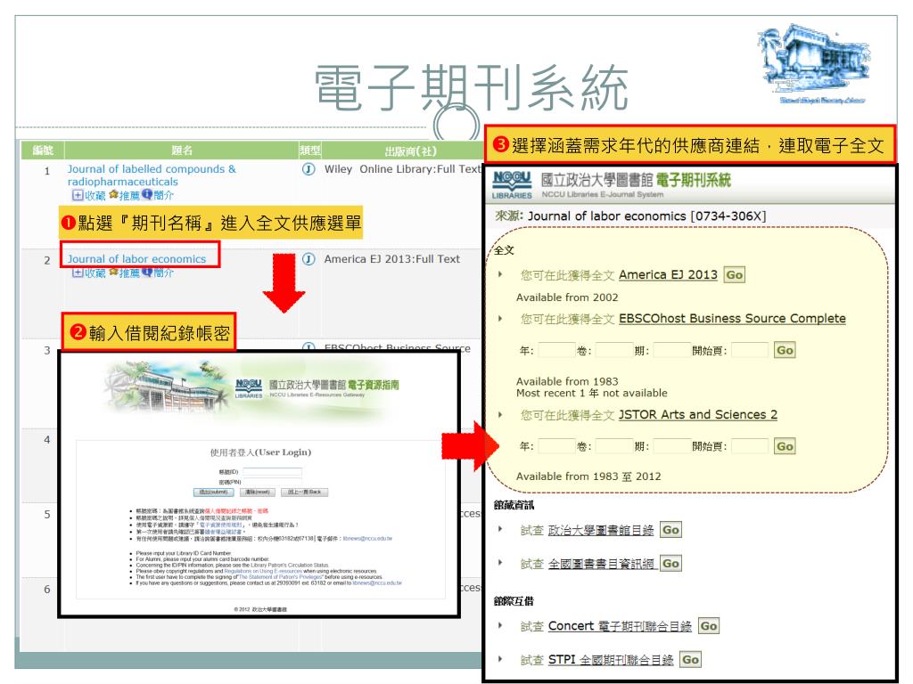Open EBSCOhost Business Source Complete link
Image resolution: width=913 pixels, height=684 pixels.
pyautogui.click(x=732, y=319)
